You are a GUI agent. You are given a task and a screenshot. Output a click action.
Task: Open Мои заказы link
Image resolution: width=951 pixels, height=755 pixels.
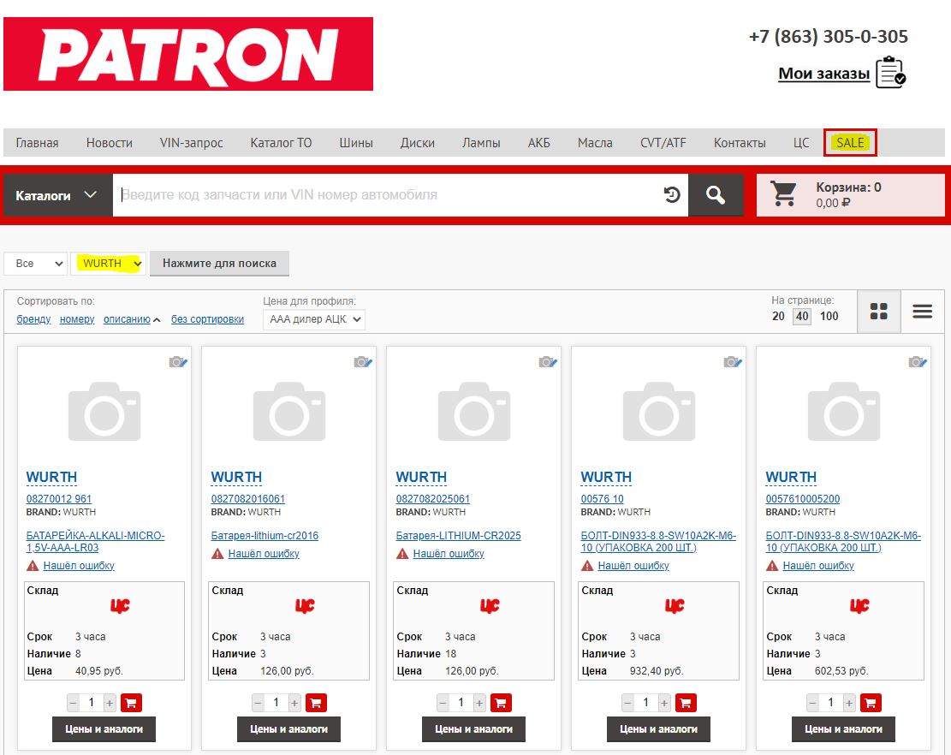pyautogui.click(x=823, y=74)
